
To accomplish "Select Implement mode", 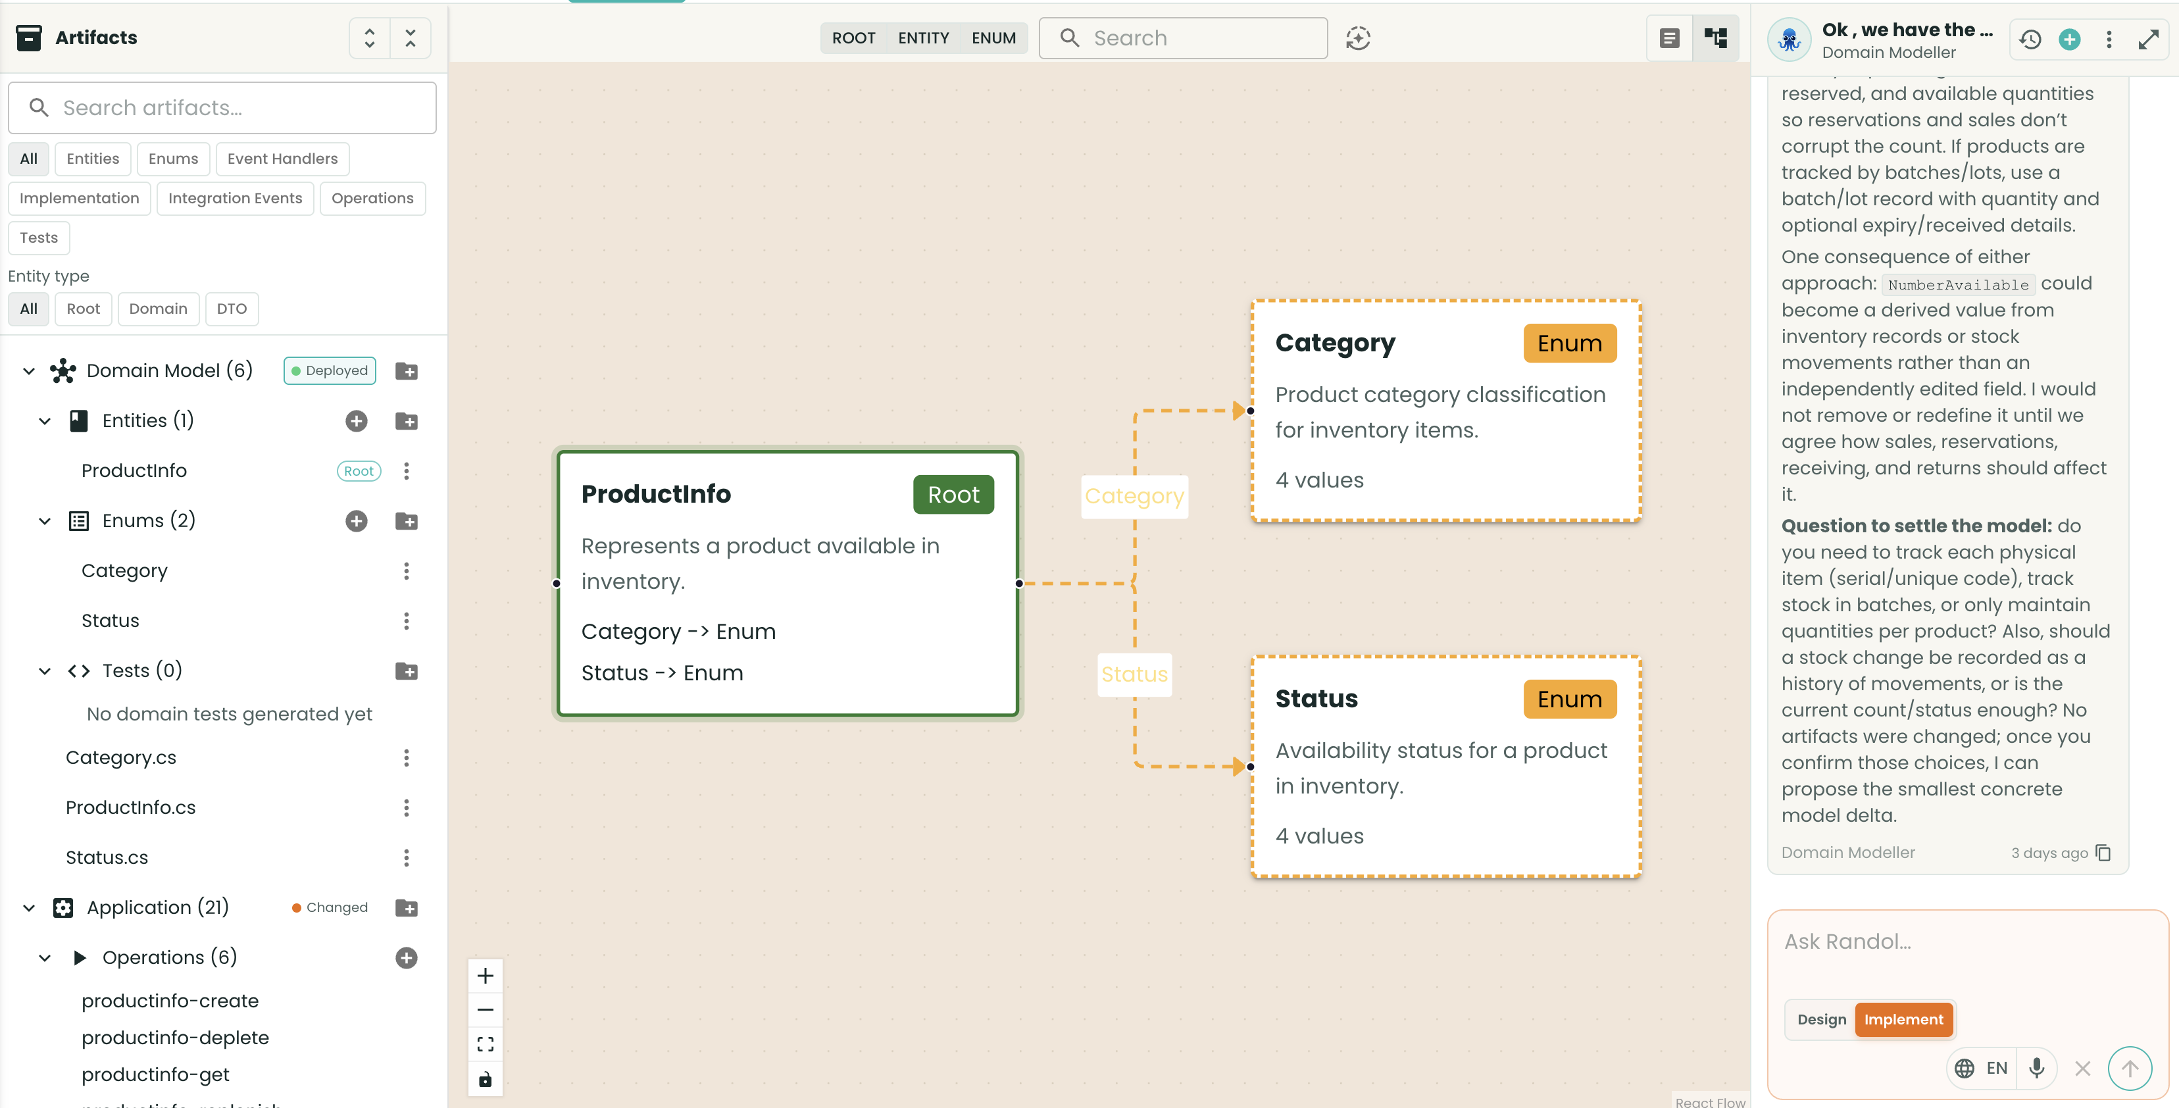I will tap(1903, 1019).
